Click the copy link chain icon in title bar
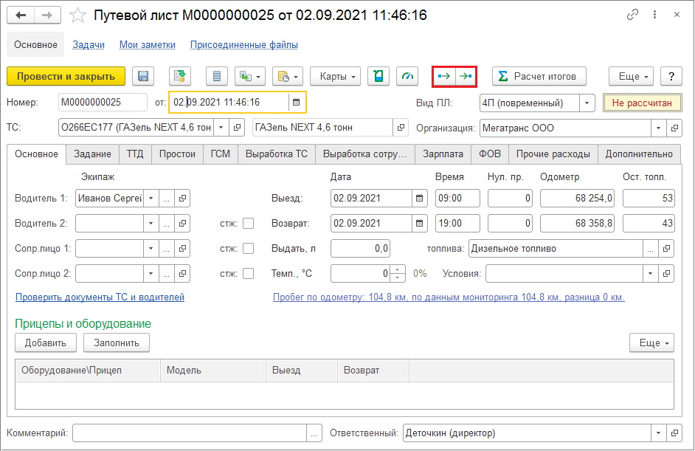Viewport: 695px width, 451px height. point(632,15)
